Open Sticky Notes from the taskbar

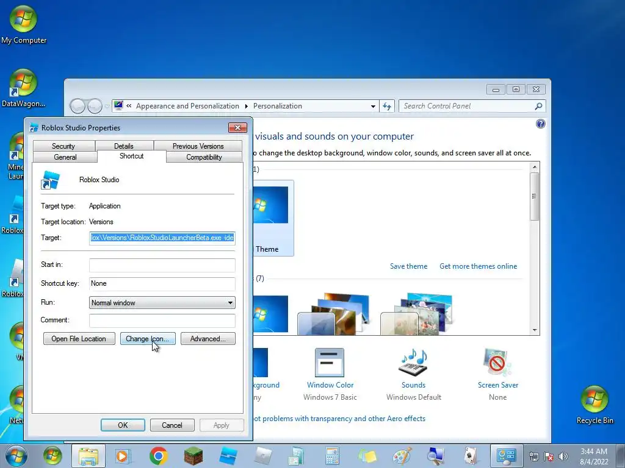click(367, 456)
